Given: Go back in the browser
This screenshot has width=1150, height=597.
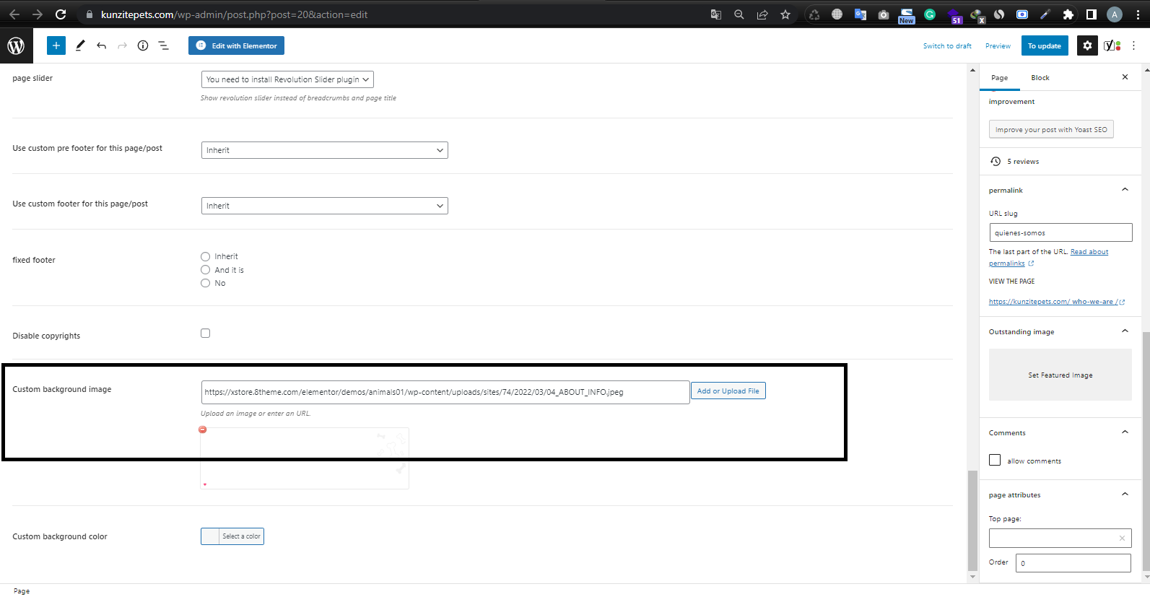Looking at the screenshot, I should [14, 14].
